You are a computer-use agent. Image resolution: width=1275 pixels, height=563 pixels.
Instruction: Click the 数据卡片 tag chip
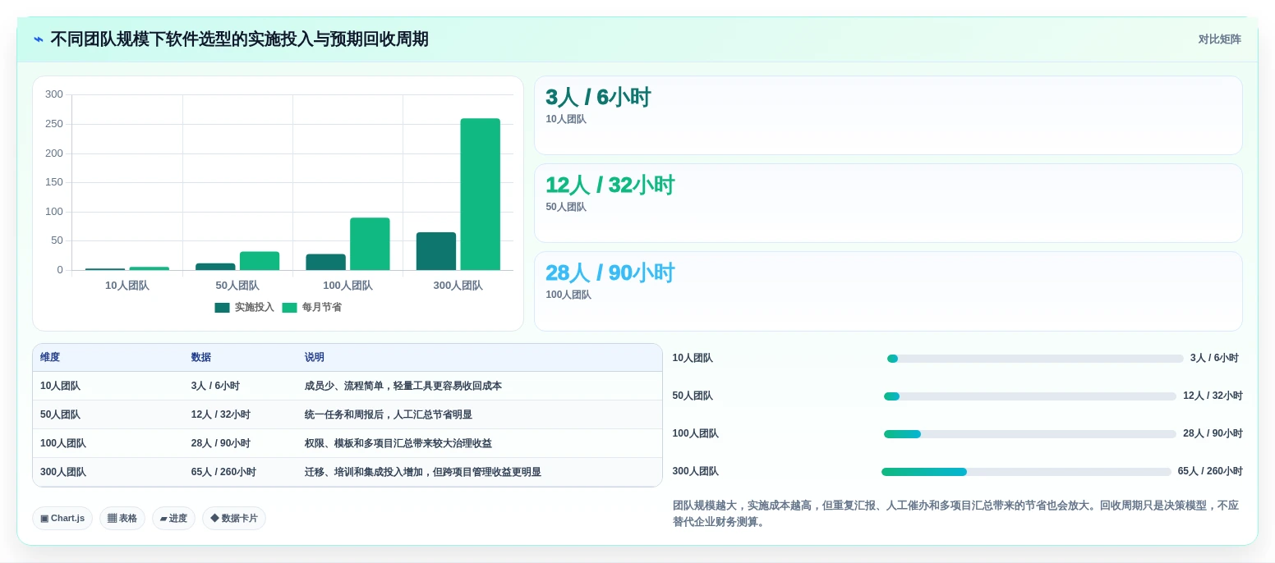coord(234,519)
